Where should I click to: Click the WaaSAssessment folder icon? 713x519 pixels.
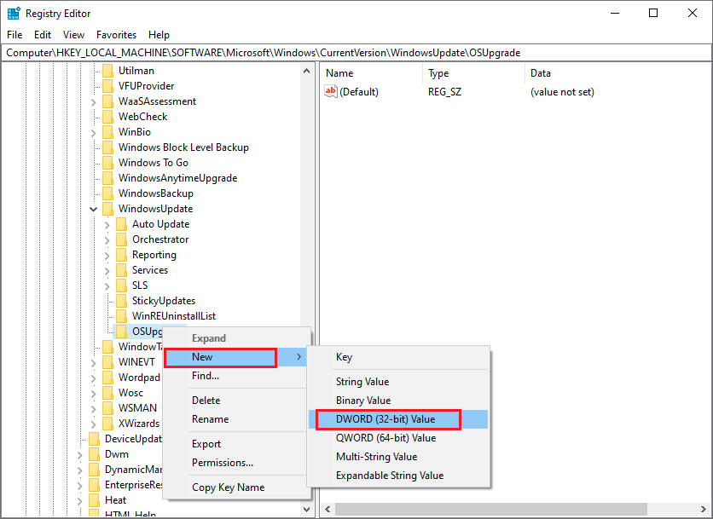(107, 101)
